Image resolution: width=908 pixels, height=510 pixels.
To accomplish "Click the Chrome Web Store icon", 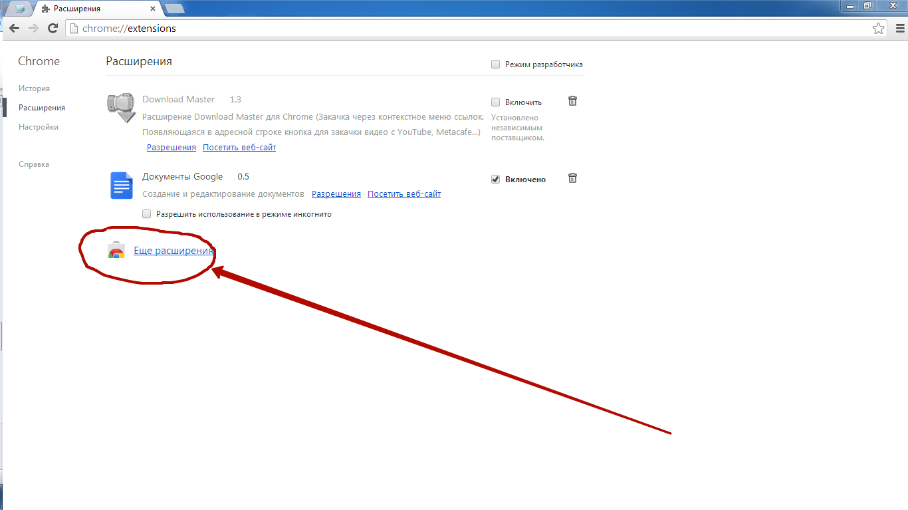I will 116,251.
